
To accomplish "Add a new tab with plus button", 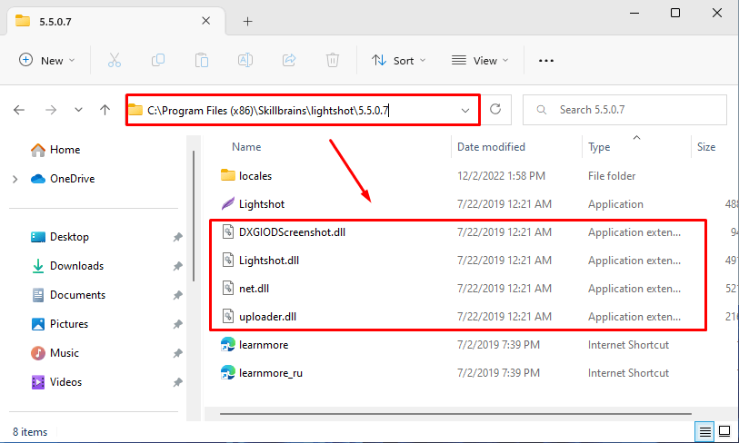I will click(x=247, y=21).
